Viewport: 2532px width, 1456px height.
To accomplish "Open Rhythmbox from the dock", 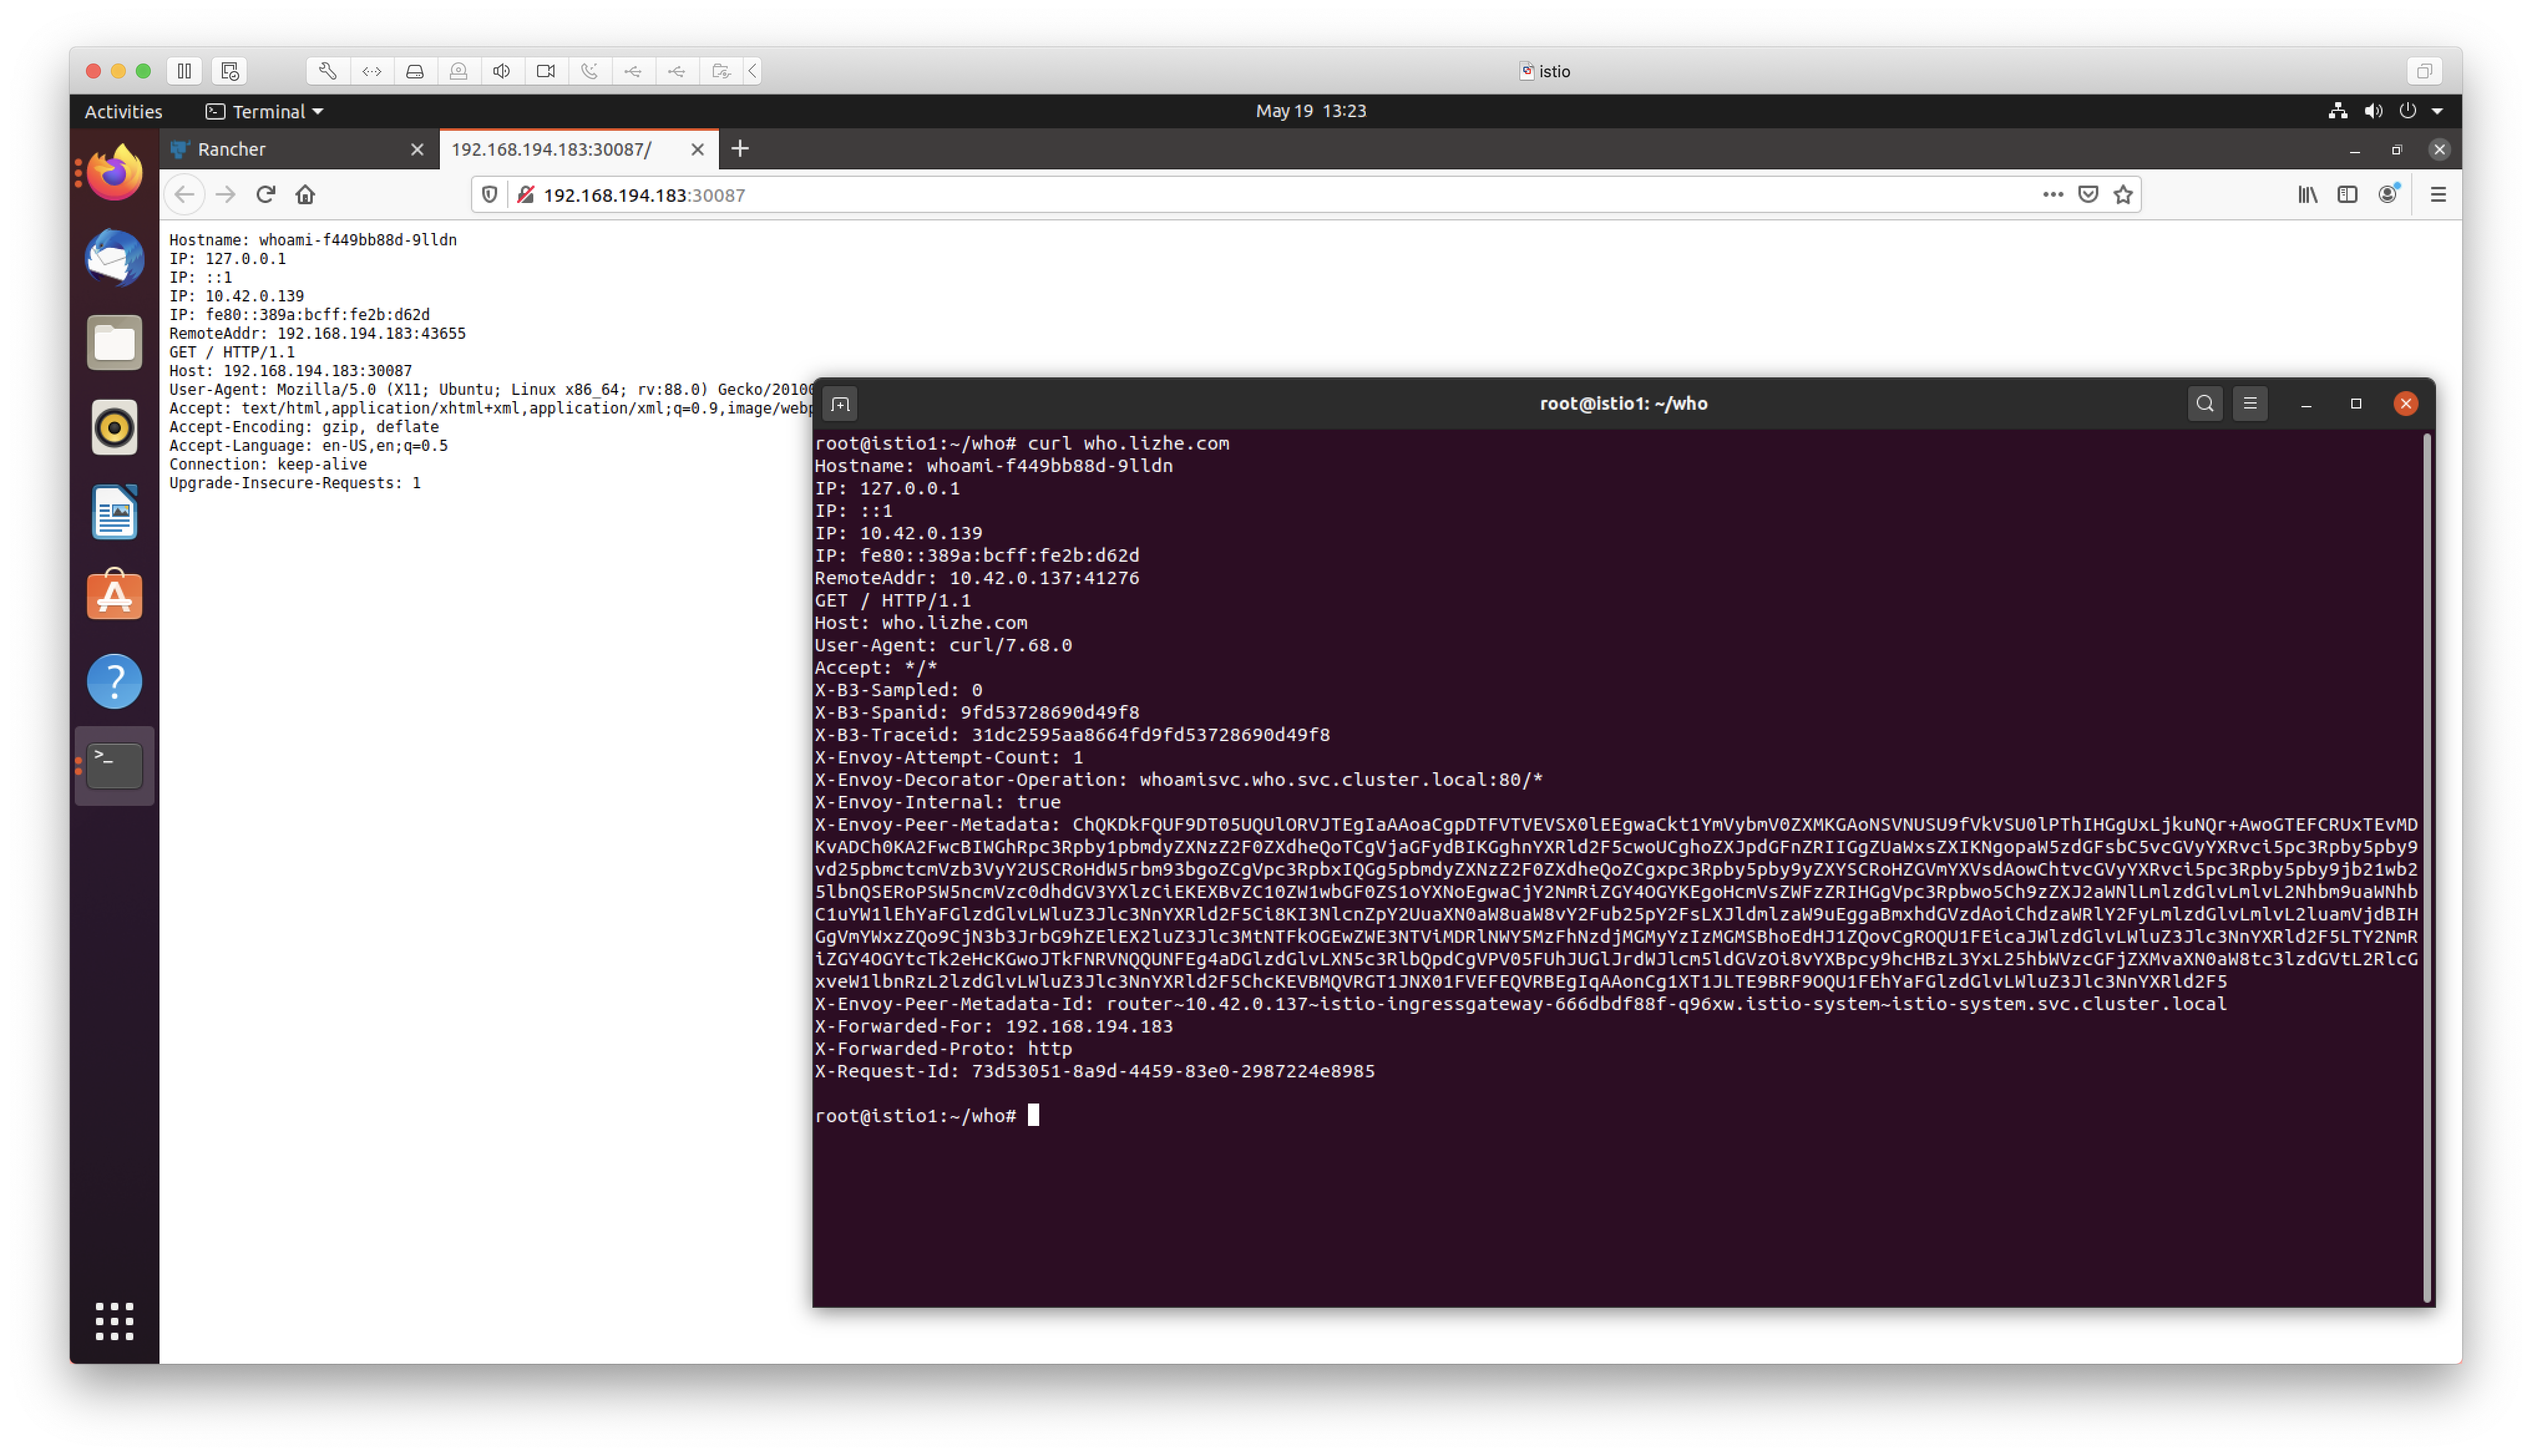I will pyautogui.click(x=114, y=428).
